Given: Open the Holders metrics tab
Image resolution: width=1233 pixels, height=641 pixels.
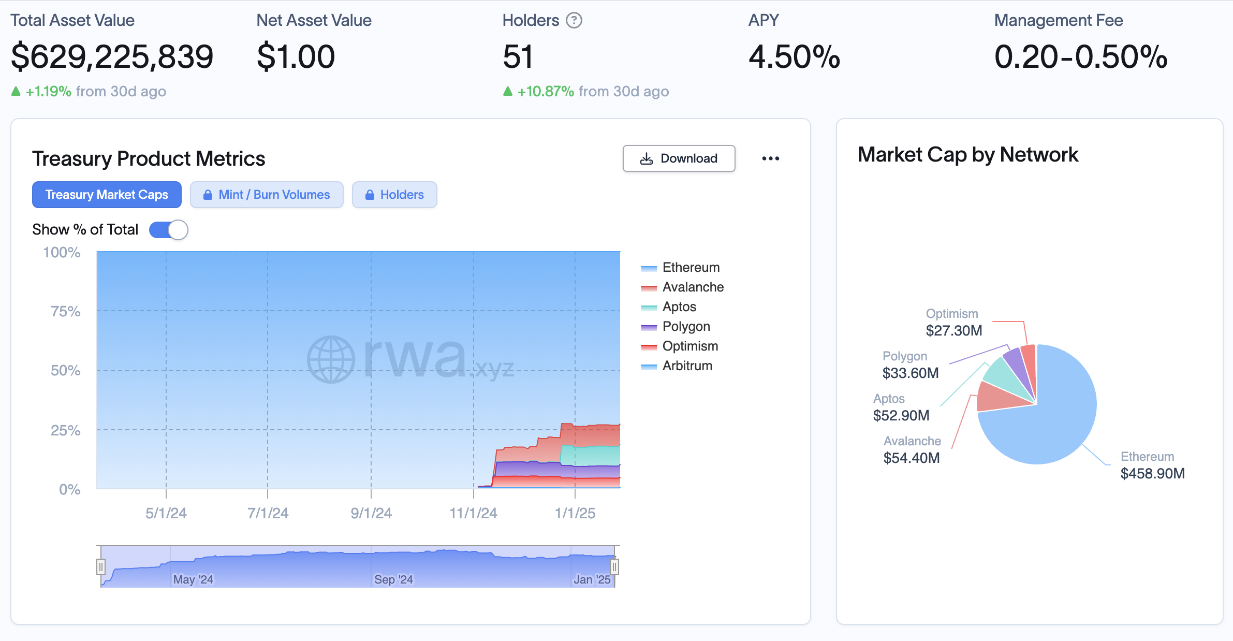Looking at the screenshot, I should tap(402, 195).
